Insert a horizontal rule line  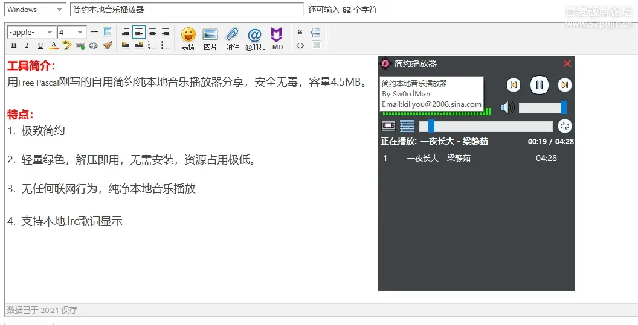(94, 32)
